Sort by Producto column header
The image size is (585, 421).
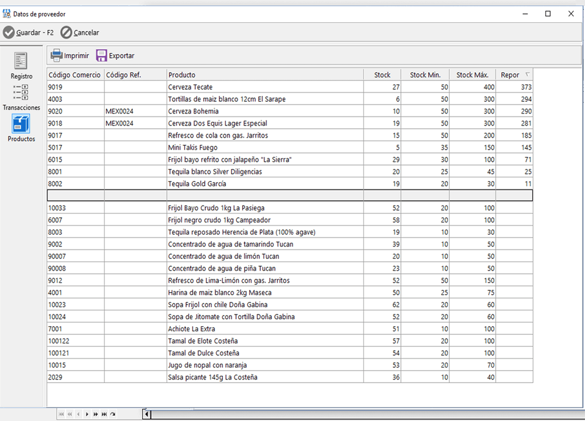coord(182,75)
